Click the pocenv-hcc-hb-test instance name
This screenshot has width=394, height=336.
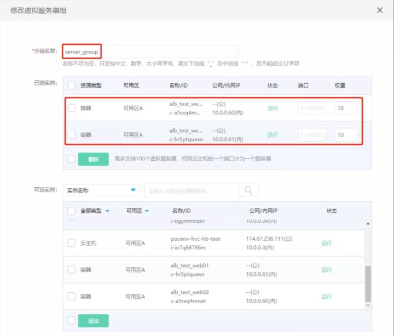pyautogui.click(x=195, y=239)
